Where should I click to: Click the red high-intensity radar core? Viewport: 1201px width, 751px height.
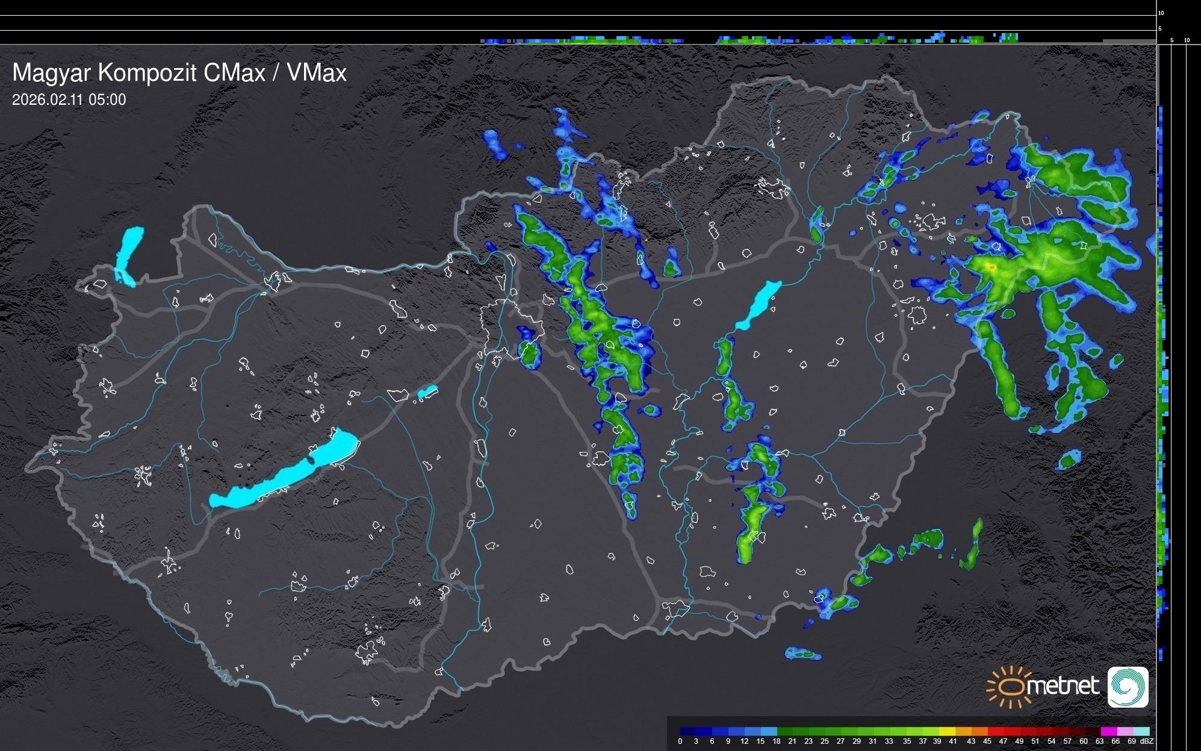(992, 267)
